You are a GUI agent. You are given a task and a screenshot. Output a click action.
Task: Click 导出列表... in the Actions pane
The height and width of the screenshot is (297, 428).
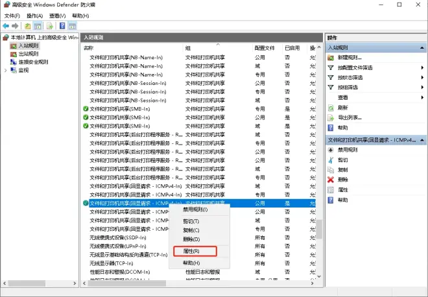[x=350, y=117]
